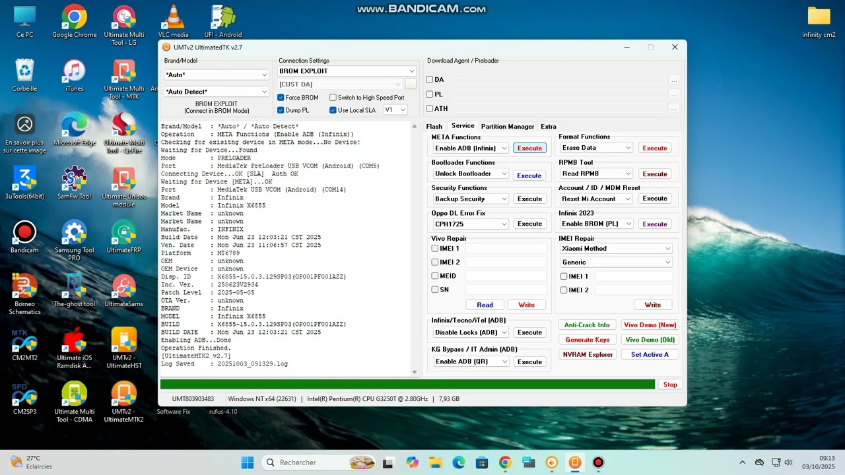The height and width of the screenshot is (475, 845).
Task: Open the NVRAM Explorer button
Action: point(587,355)
